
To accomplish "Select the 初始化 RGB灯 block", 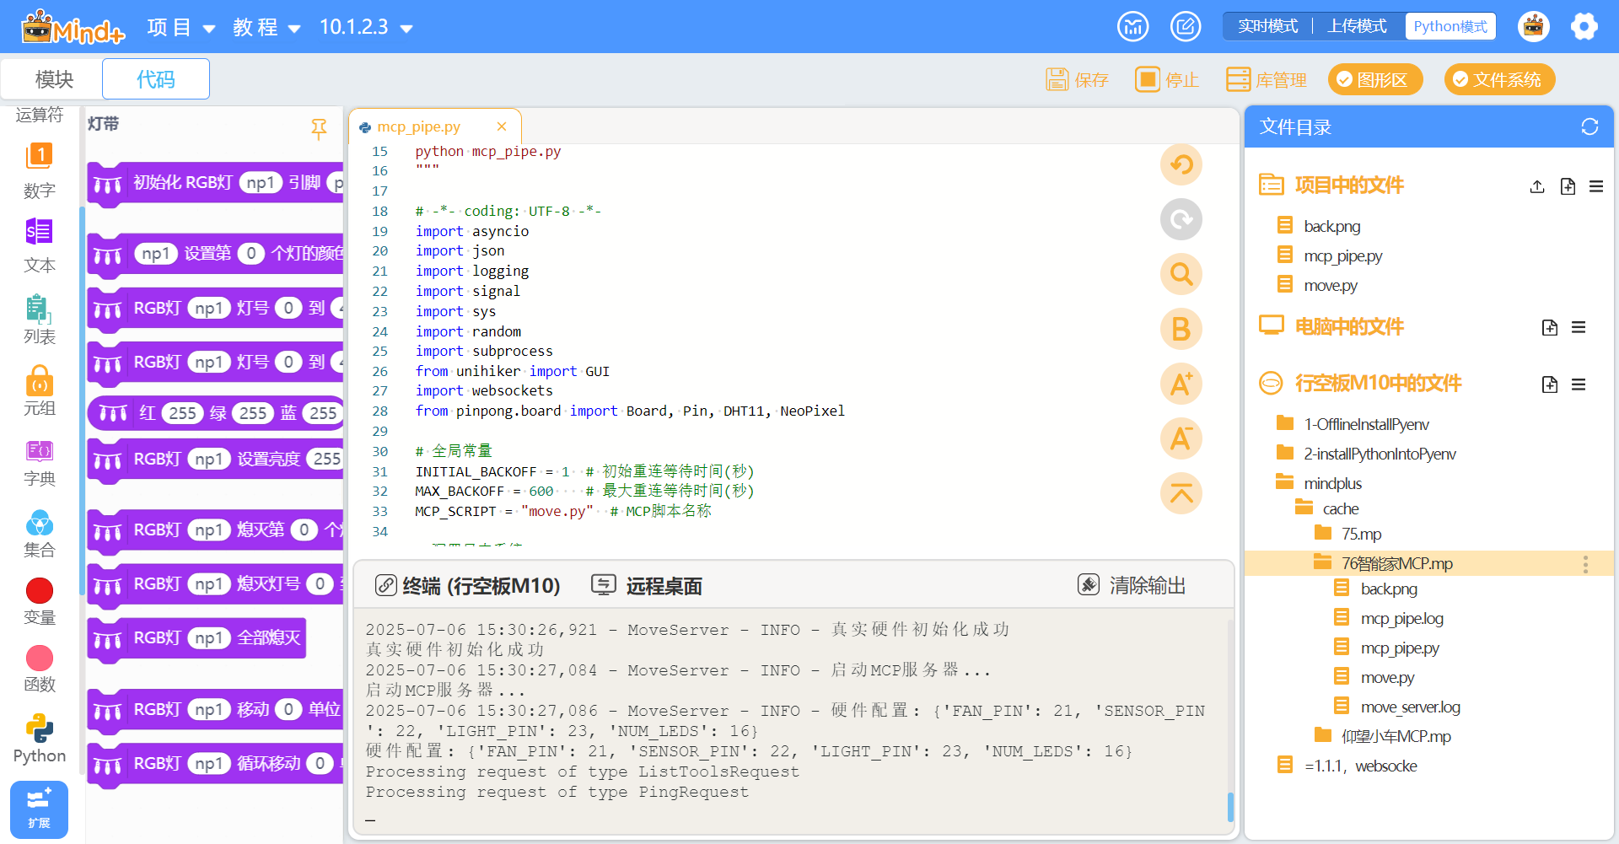I will pos(215,183).
